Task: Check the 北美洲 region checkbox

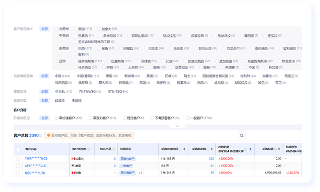Action: click(56, 29)
